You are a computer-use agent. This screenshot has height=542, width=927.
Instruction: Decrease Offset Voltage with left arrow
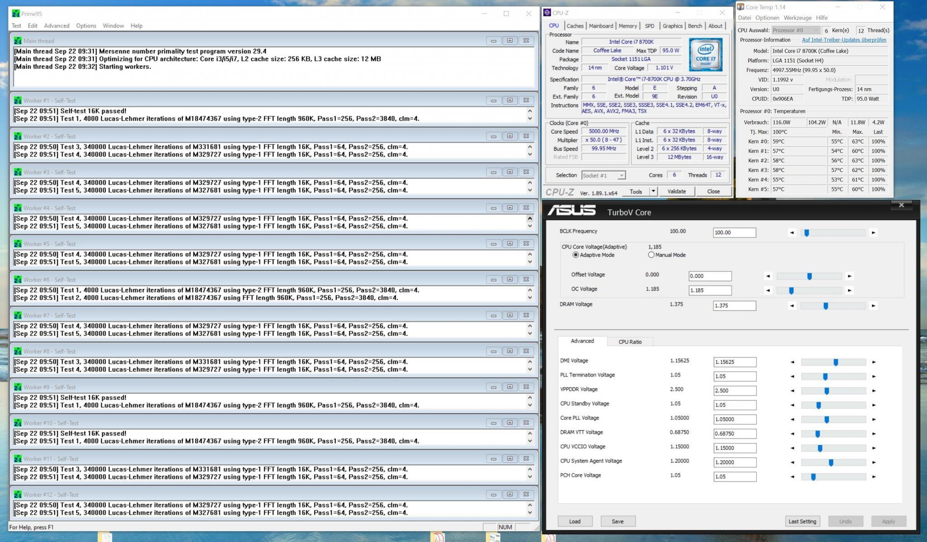point(768,276)
